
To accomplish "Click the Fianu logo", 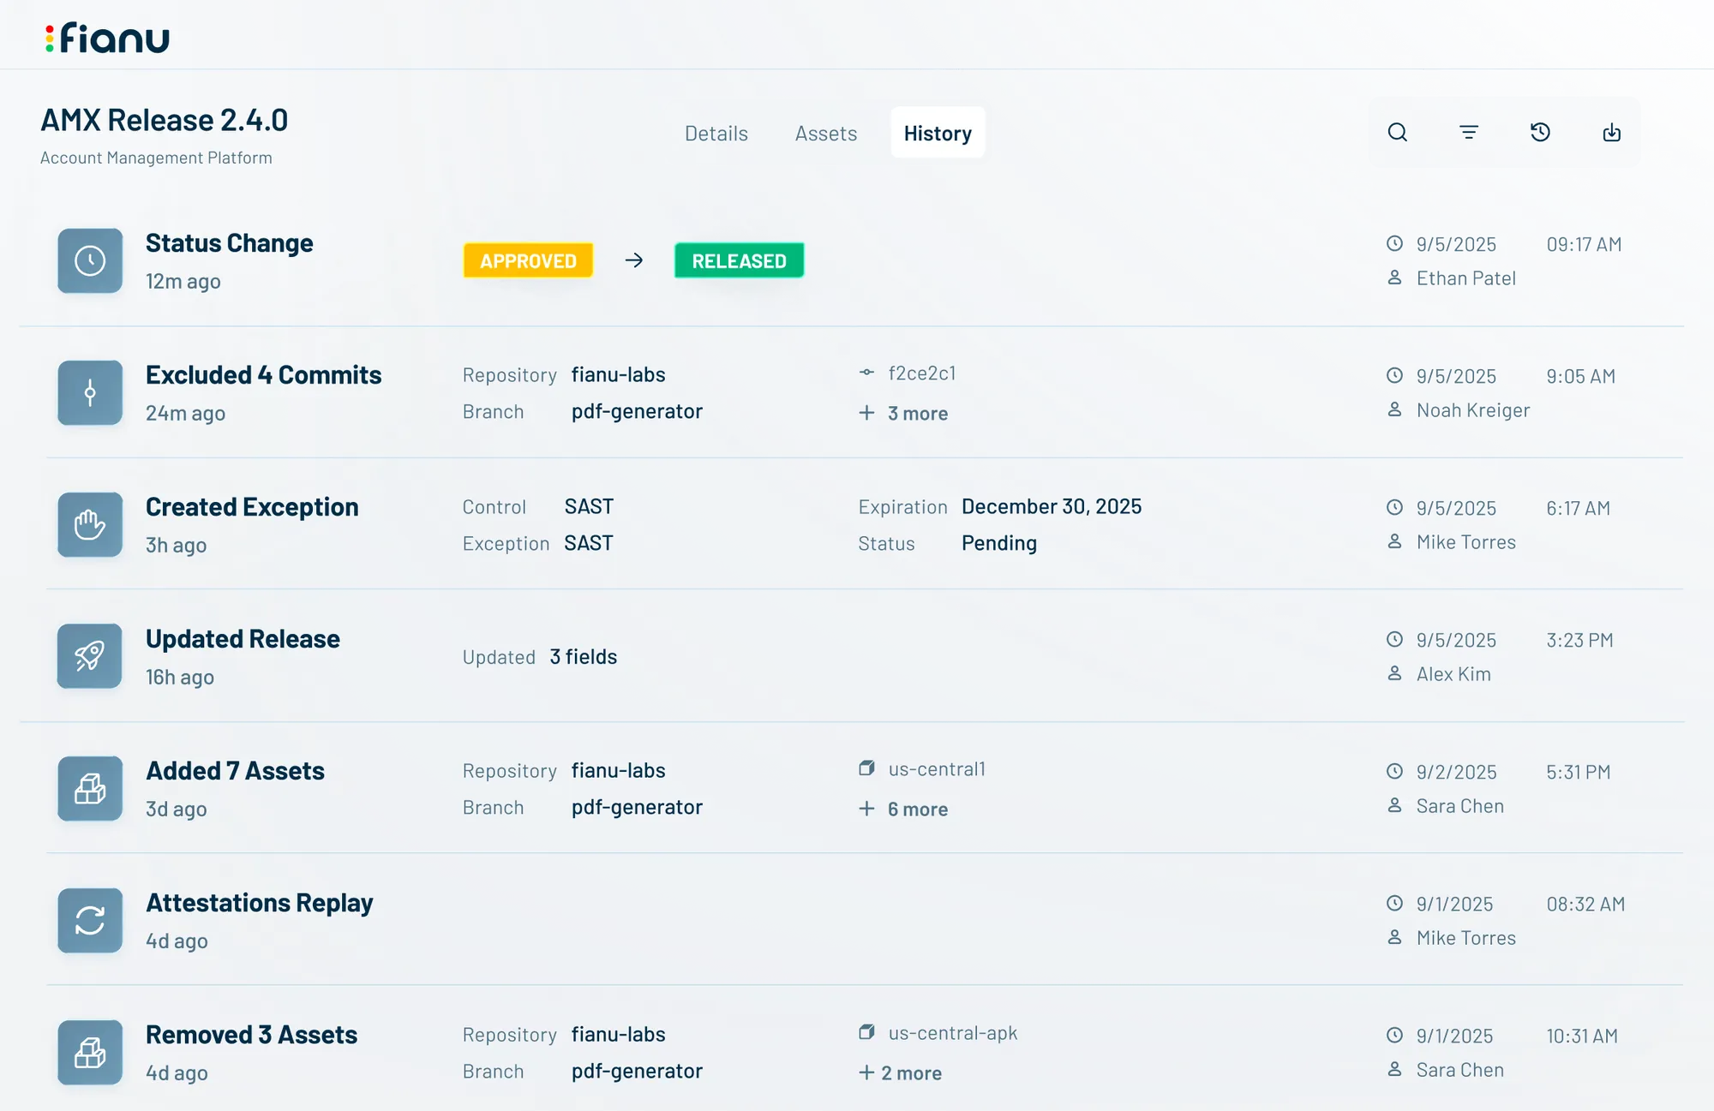I will (107, 39).
